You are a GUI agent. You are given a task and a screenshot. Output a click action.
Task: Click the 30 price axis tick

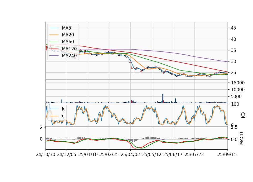pyautogui.click(x=233, y=61)
